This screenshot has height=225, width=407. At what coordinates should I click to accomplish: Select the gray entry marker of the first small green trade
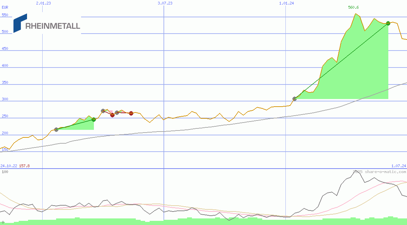click(56, 129)
